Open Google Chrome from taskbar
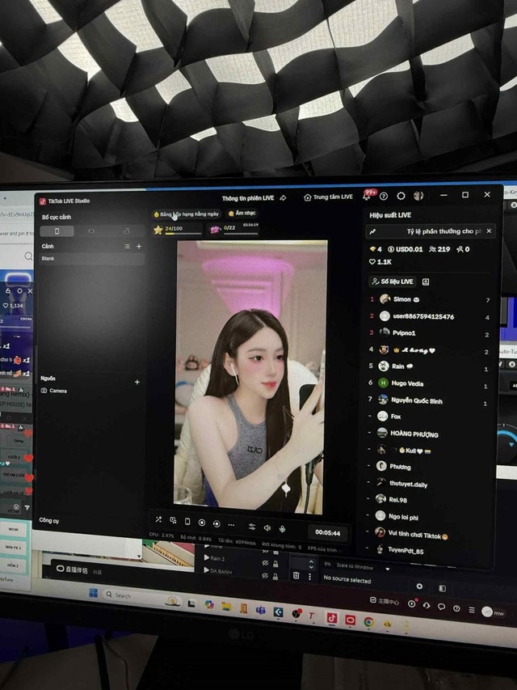Screen dimensions: 517x690 pyautogui.click(x=368, y=621)
